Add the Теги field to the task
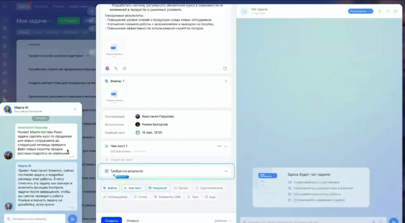 pos(193,197)
